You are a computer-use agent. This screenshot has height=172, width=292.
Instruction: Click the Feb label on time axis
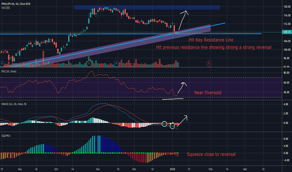(211, 169)
